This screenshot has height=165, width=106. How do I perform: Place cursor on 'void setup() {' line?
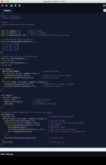click(x=7, y=69)
